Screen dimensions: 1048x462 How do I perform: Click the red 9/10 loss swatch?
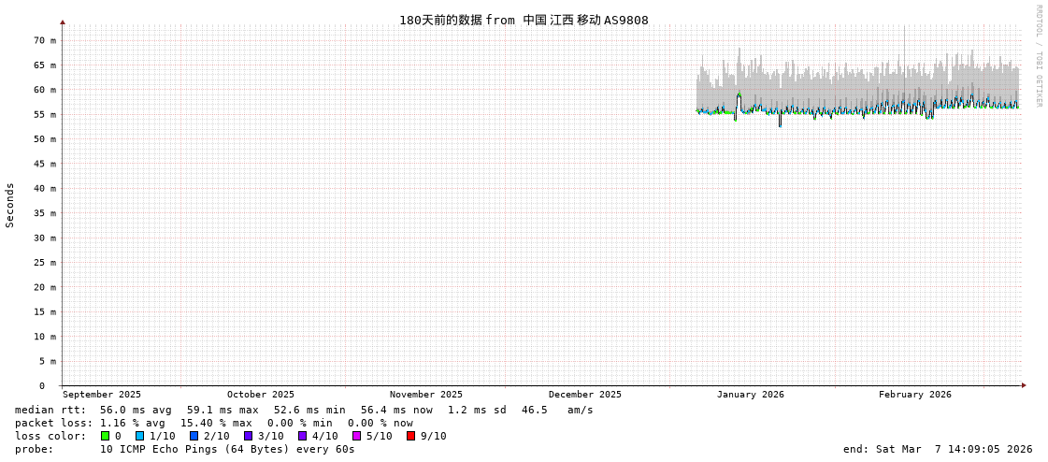coord(410,436)
